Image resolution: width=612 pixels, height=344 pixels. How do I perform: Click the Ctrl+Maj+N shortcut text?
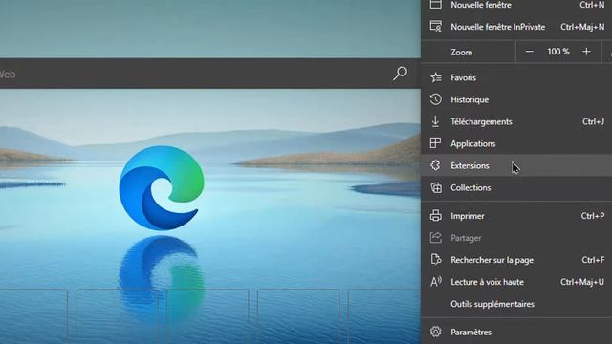pyautogui.click(x=582, y=27)
